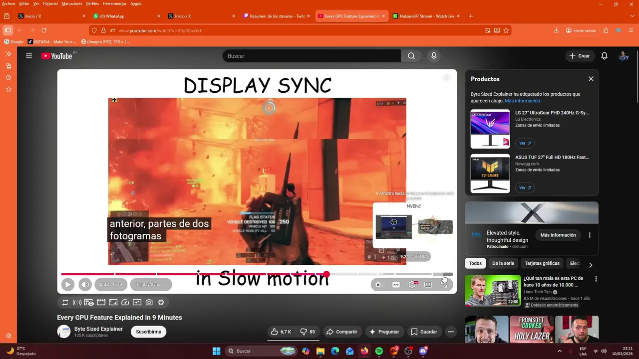Open the Dell ad options menu
The height and width of the screenshot is (359, 639).
click(x=590, y=235)
